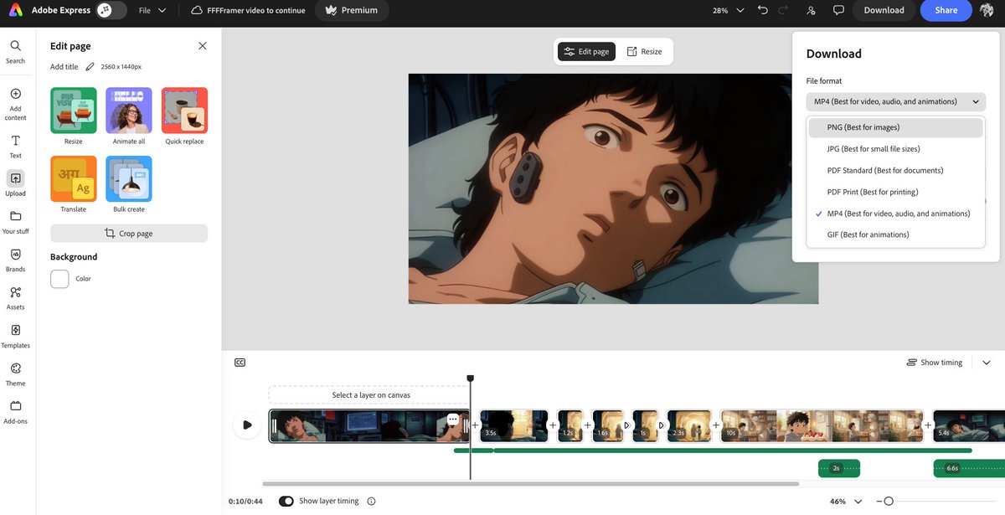This screenshot has height=515, width=1005.
Task: Select JPG (Best for small file sizes)
Action: tap(895, 149)
